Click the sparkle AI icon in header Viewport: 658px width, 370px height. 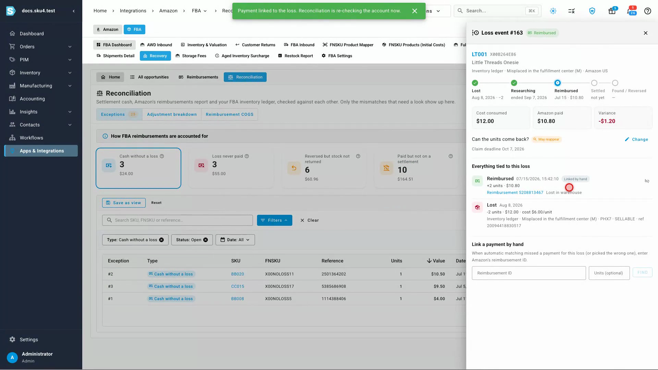click(x=553, y=11)
